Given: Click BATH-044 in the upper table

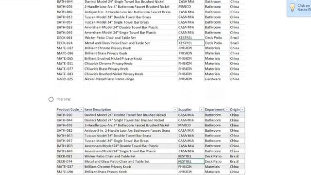Looking at the screenshot, I should [x=65, y=1].
